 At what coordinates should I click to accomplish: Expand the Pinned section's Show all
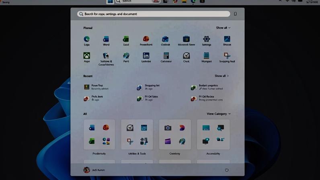click(223, 28)
